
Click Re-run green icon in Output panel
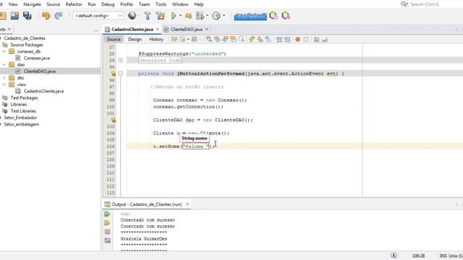coord(107,214)
